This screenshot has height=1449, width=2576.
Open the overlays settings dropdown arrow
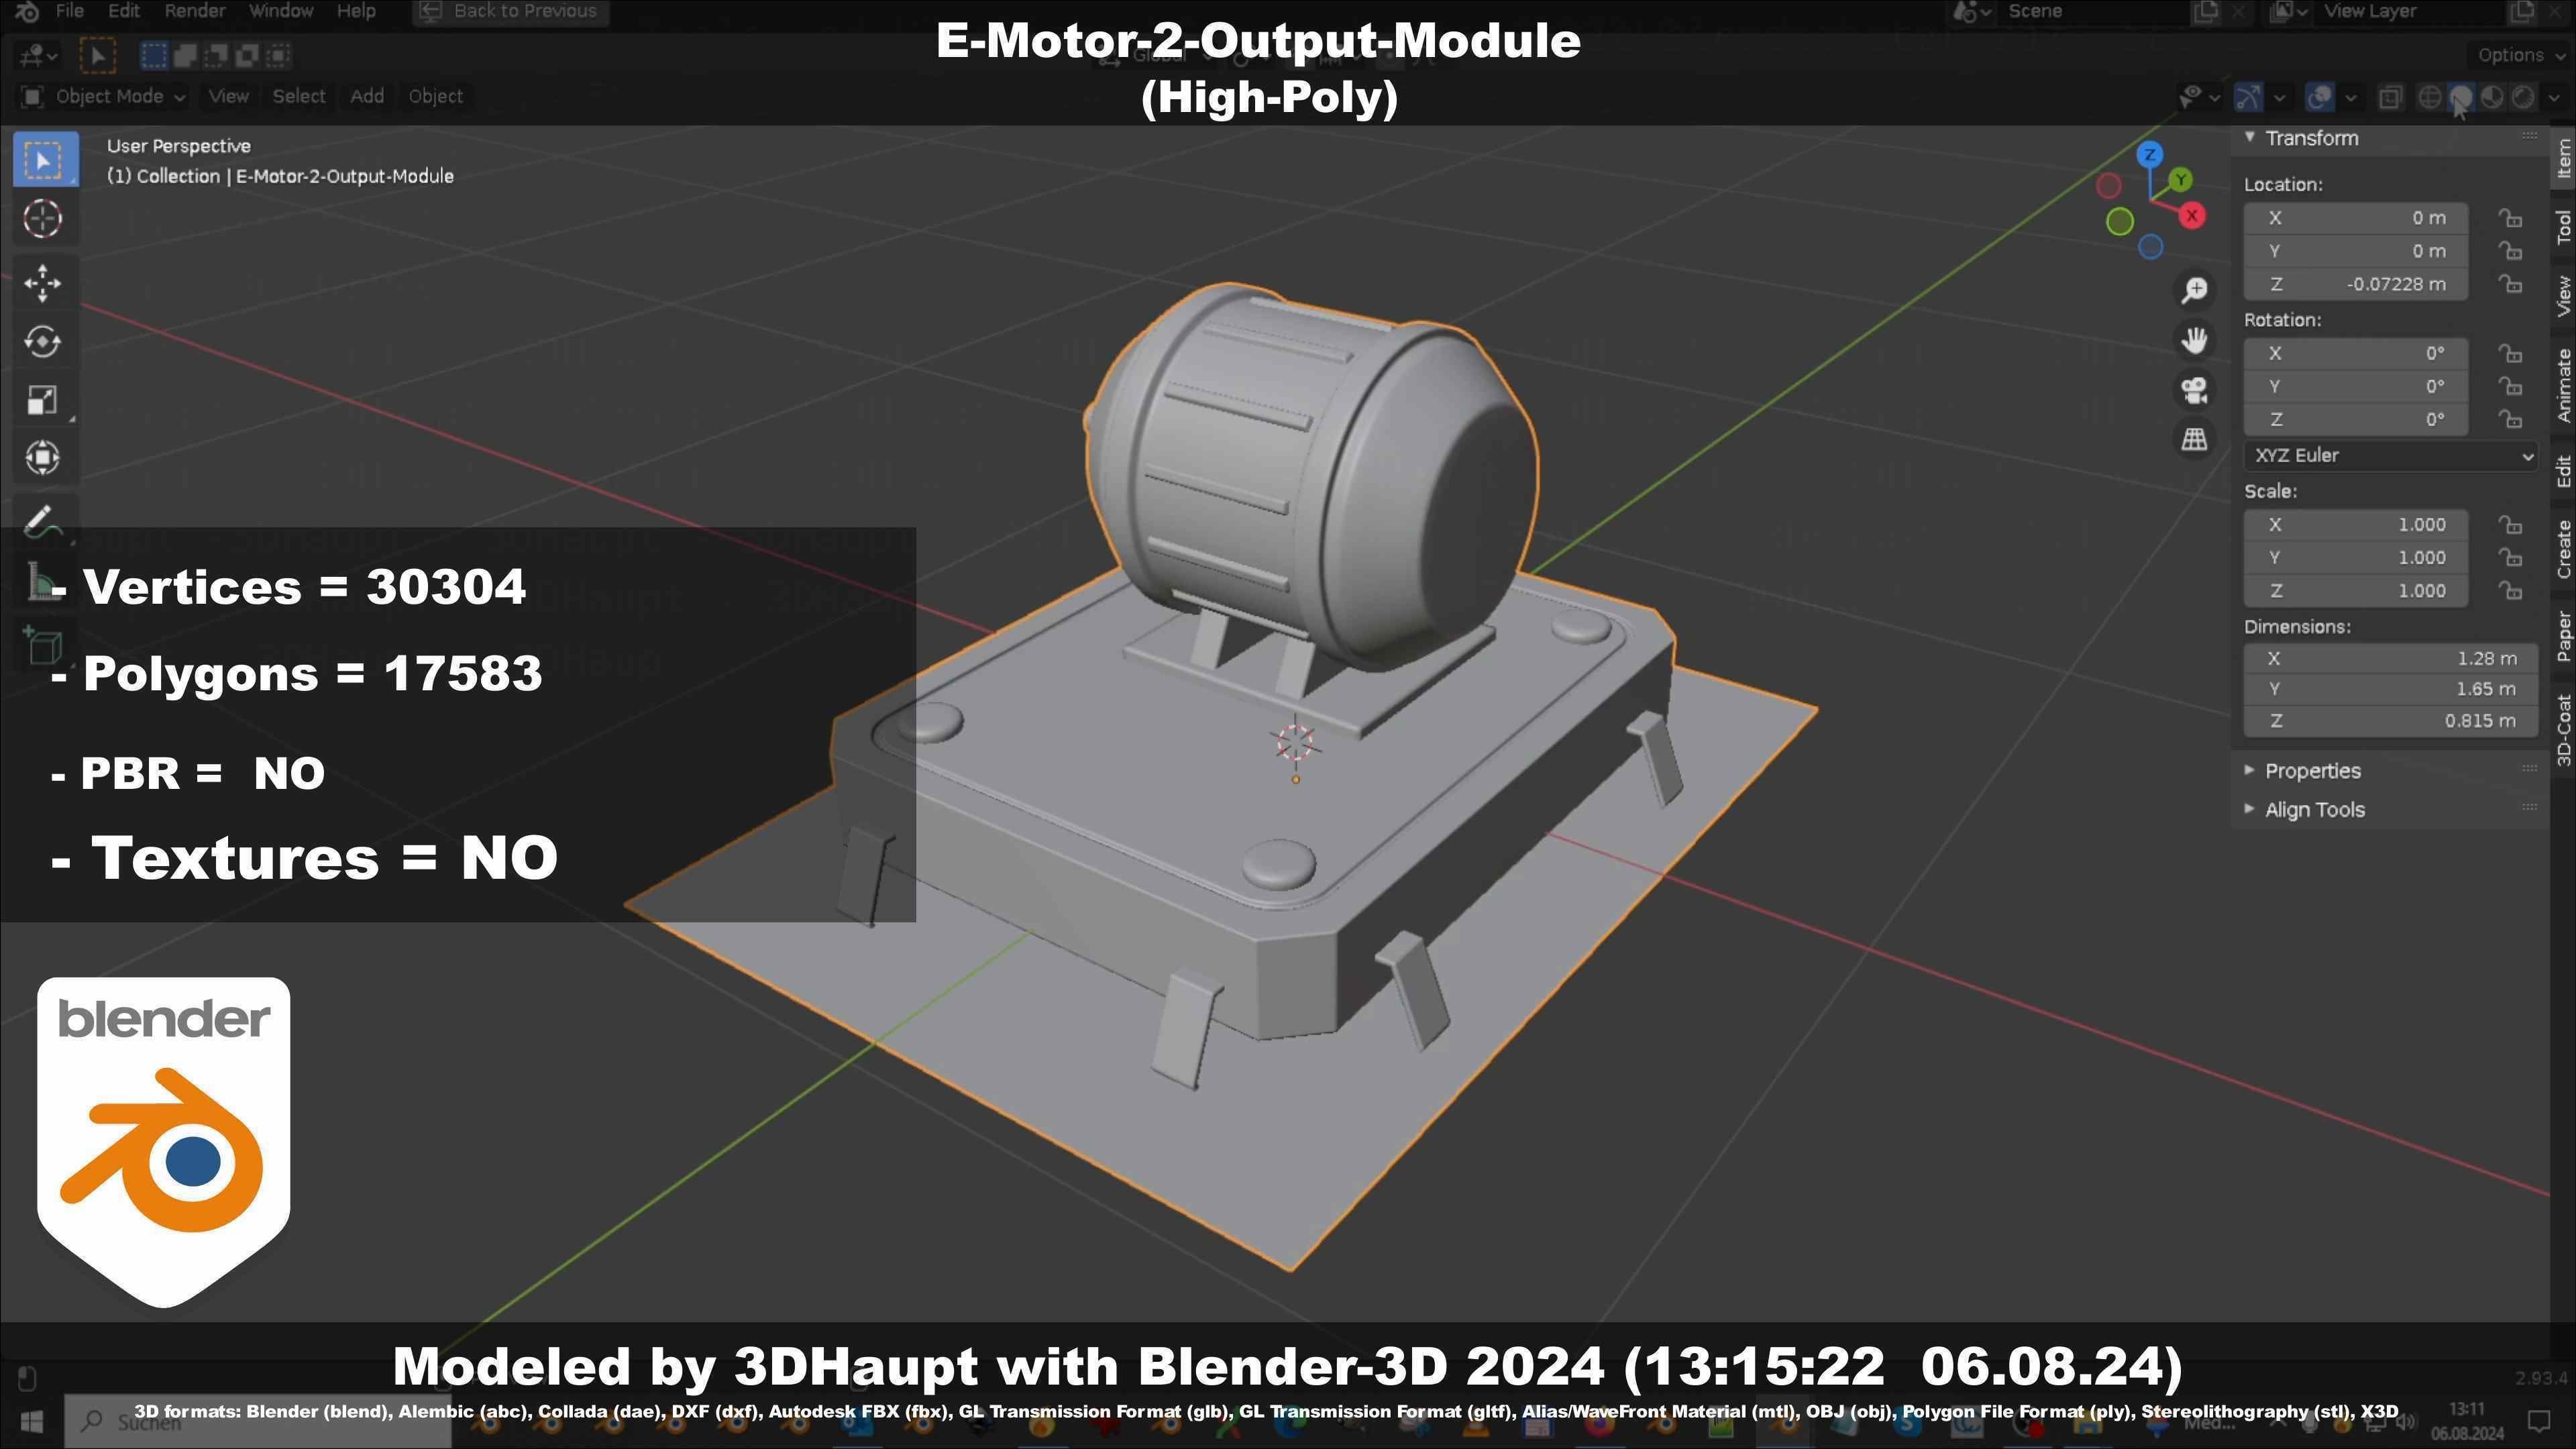[x=2350, y=97]
